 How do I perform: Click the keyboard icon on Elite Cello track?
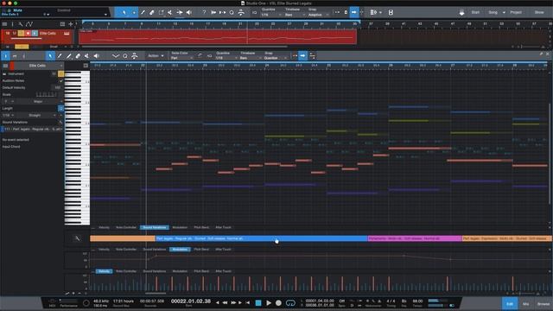[x=67, y=33]
